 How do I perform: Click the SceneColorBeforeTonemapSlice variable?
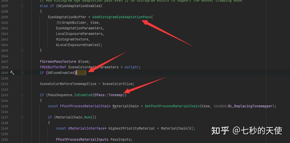[x=68, y=84]
